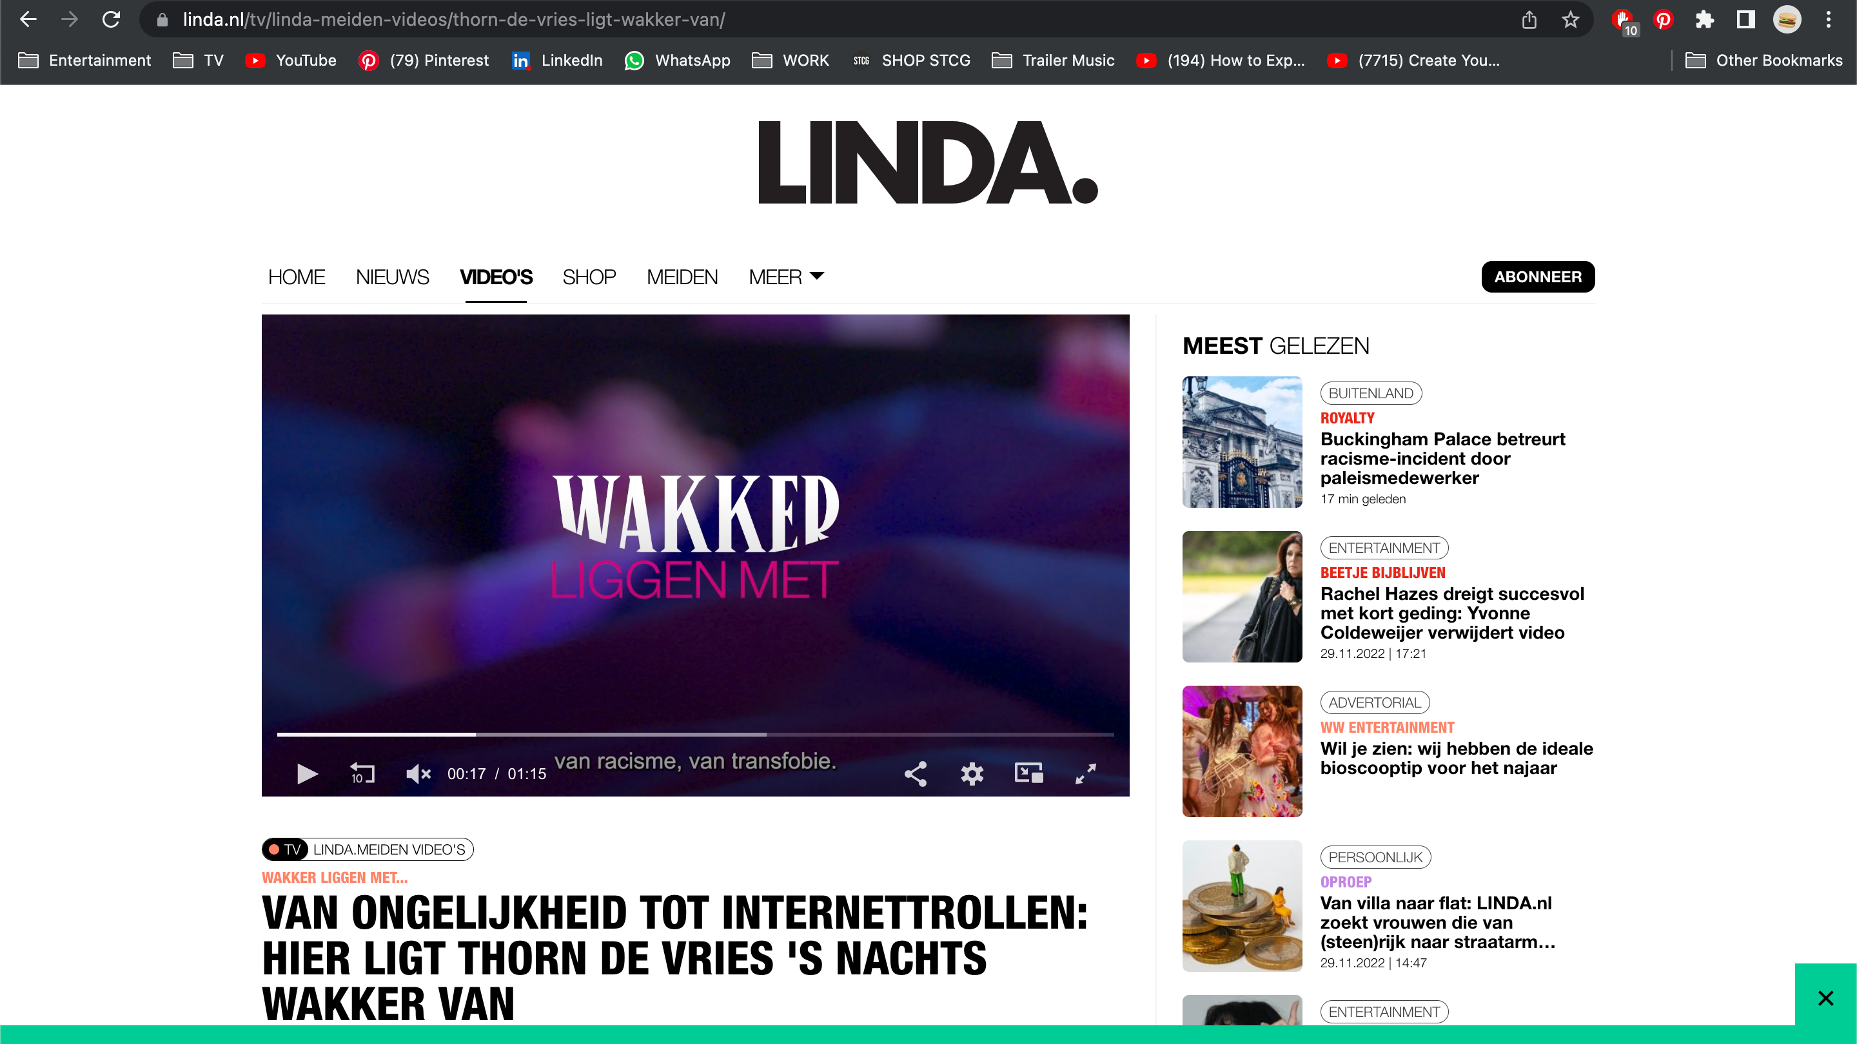Open video player settings gear
Viewport: 1857px width, 1044px height.
click(x=972, y=774)
